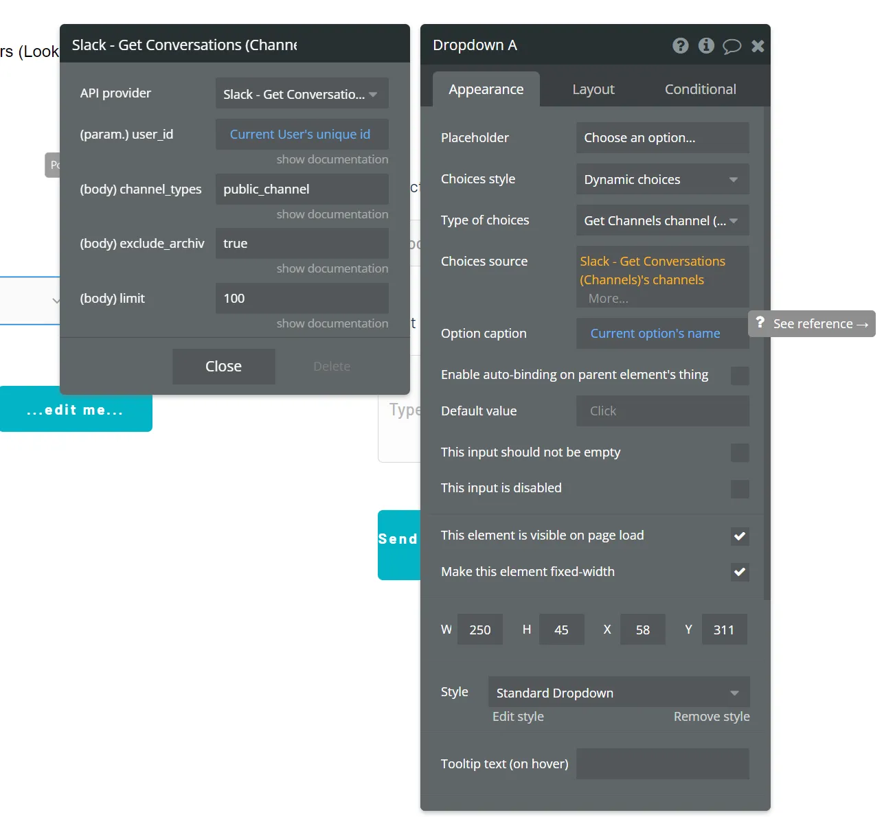Enable auto-binding on parent element's thing

coord(740,376)
